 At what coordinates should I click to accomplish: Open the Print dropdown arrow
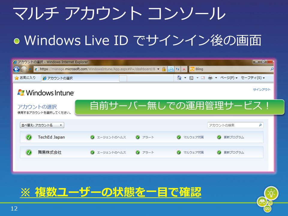point(216,78)
